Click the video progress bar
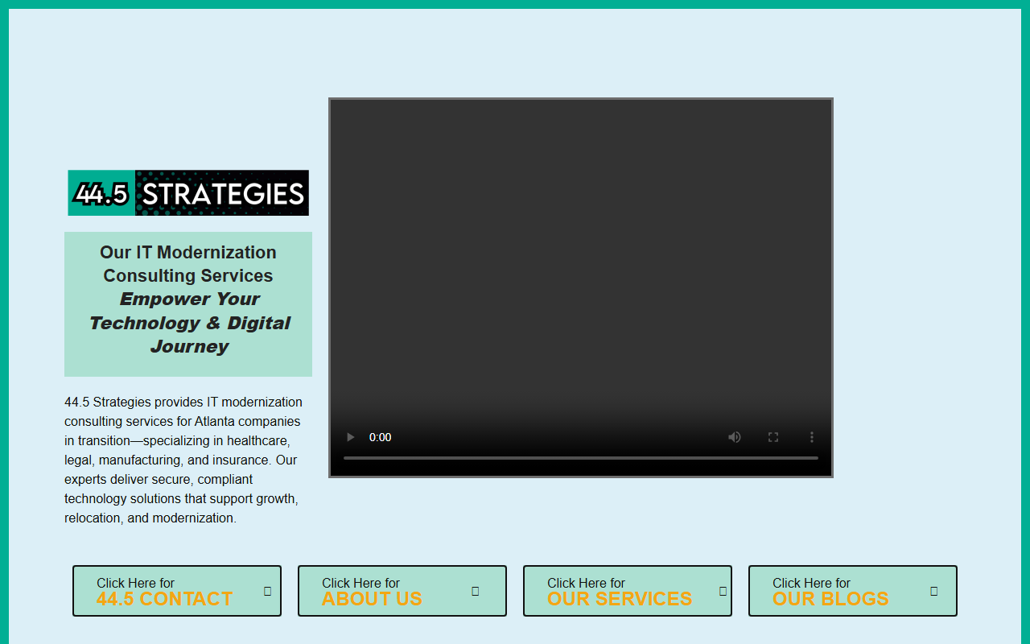Screen dimensions: 1030x644 [581, 458]
